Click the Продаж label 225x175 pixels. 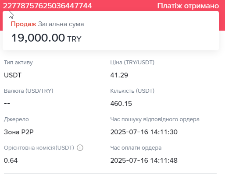(23, 24)
